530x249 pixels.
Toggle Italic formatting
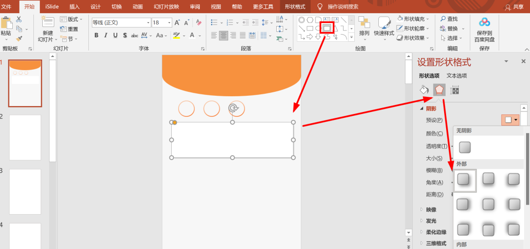click(x=106, y=35)
